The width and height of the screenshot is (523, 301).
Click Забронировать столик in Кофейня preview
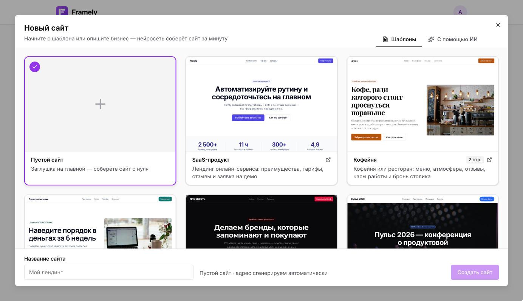366,137
